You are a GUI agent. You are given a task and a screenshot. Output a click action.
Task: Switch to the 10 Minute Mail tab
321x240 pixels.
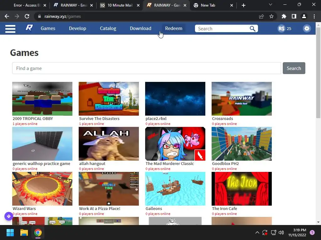[x=120, y=5]
